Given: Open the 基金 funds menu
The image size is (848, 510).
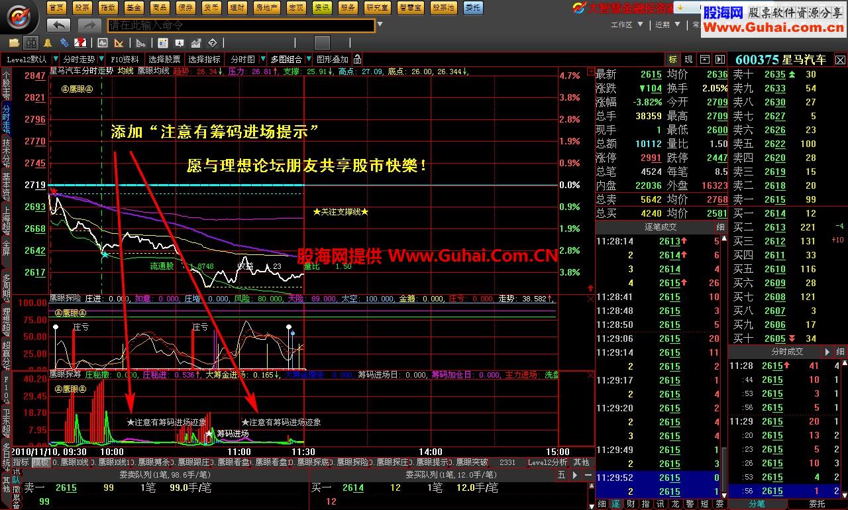Looking at the screenshot, I should coord(134,7).
